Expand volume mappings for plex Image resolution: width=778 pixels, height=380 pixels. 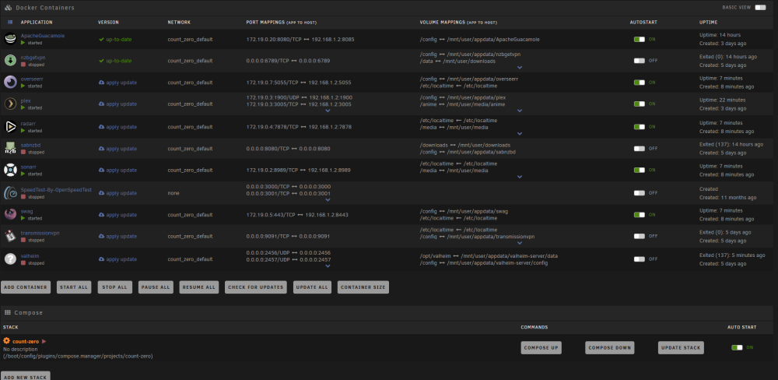coord(520,111)
